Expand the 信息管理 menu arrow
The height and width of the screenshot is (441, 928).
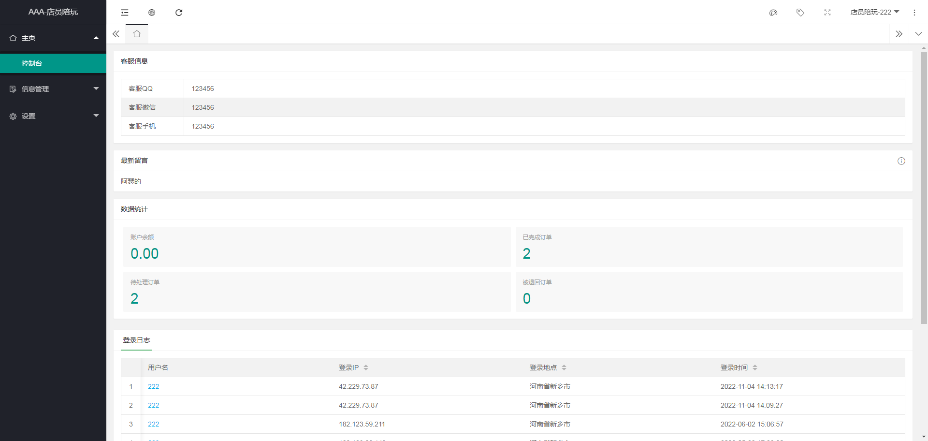tap(96, 88)
